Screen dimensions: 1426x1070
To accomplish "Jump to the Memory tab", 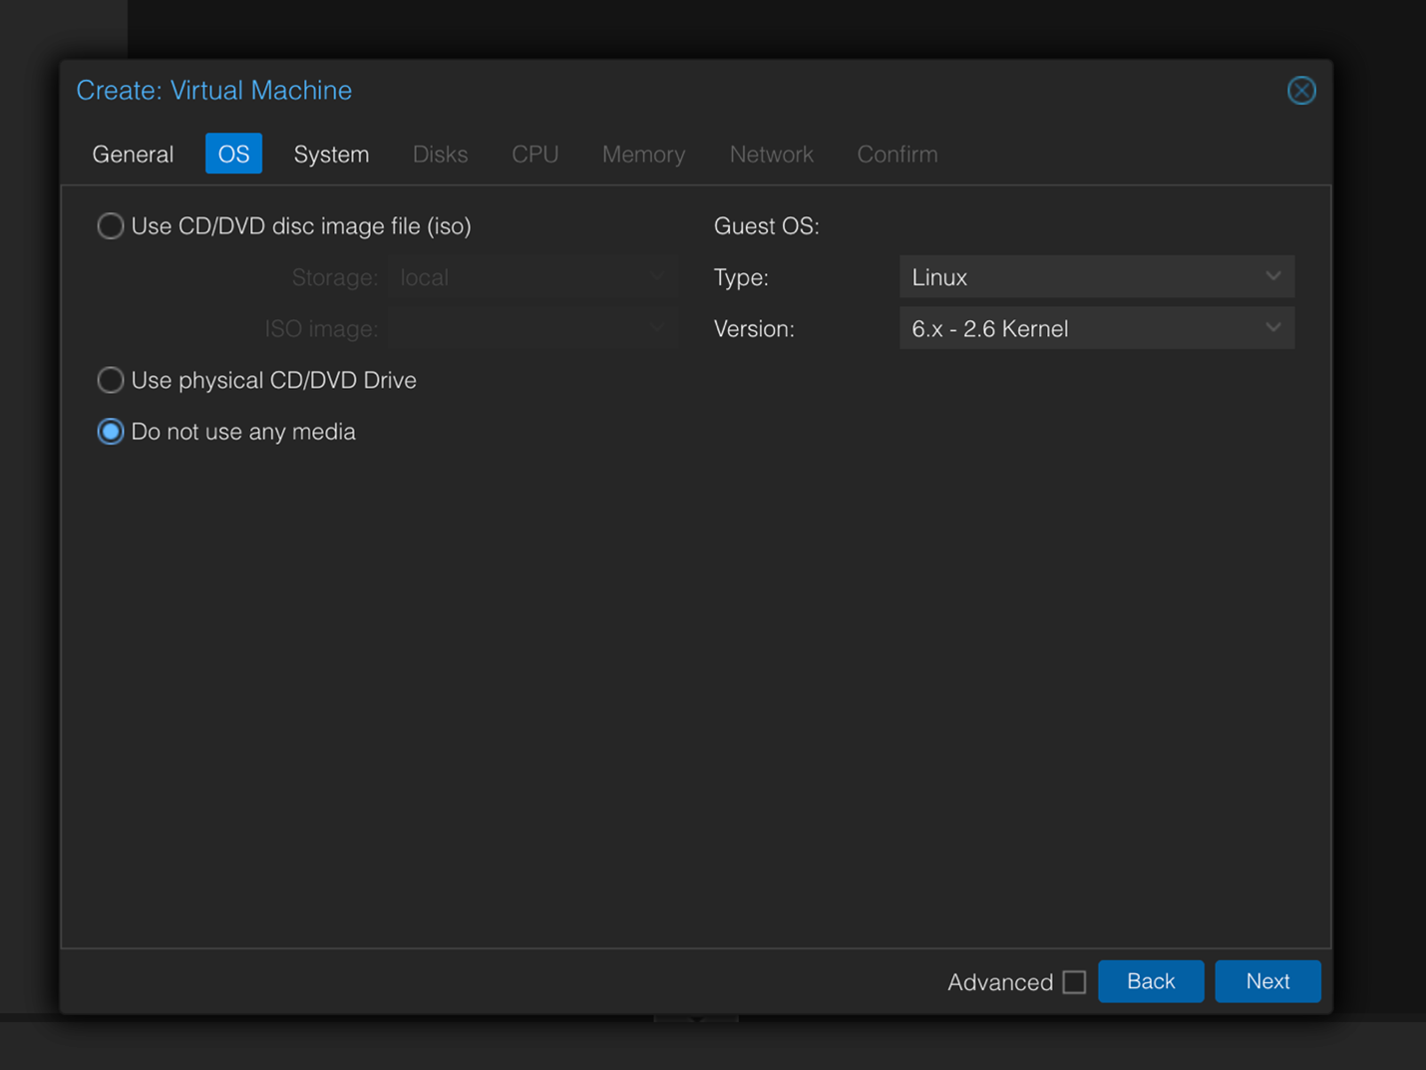I will (x=643, y=155).
